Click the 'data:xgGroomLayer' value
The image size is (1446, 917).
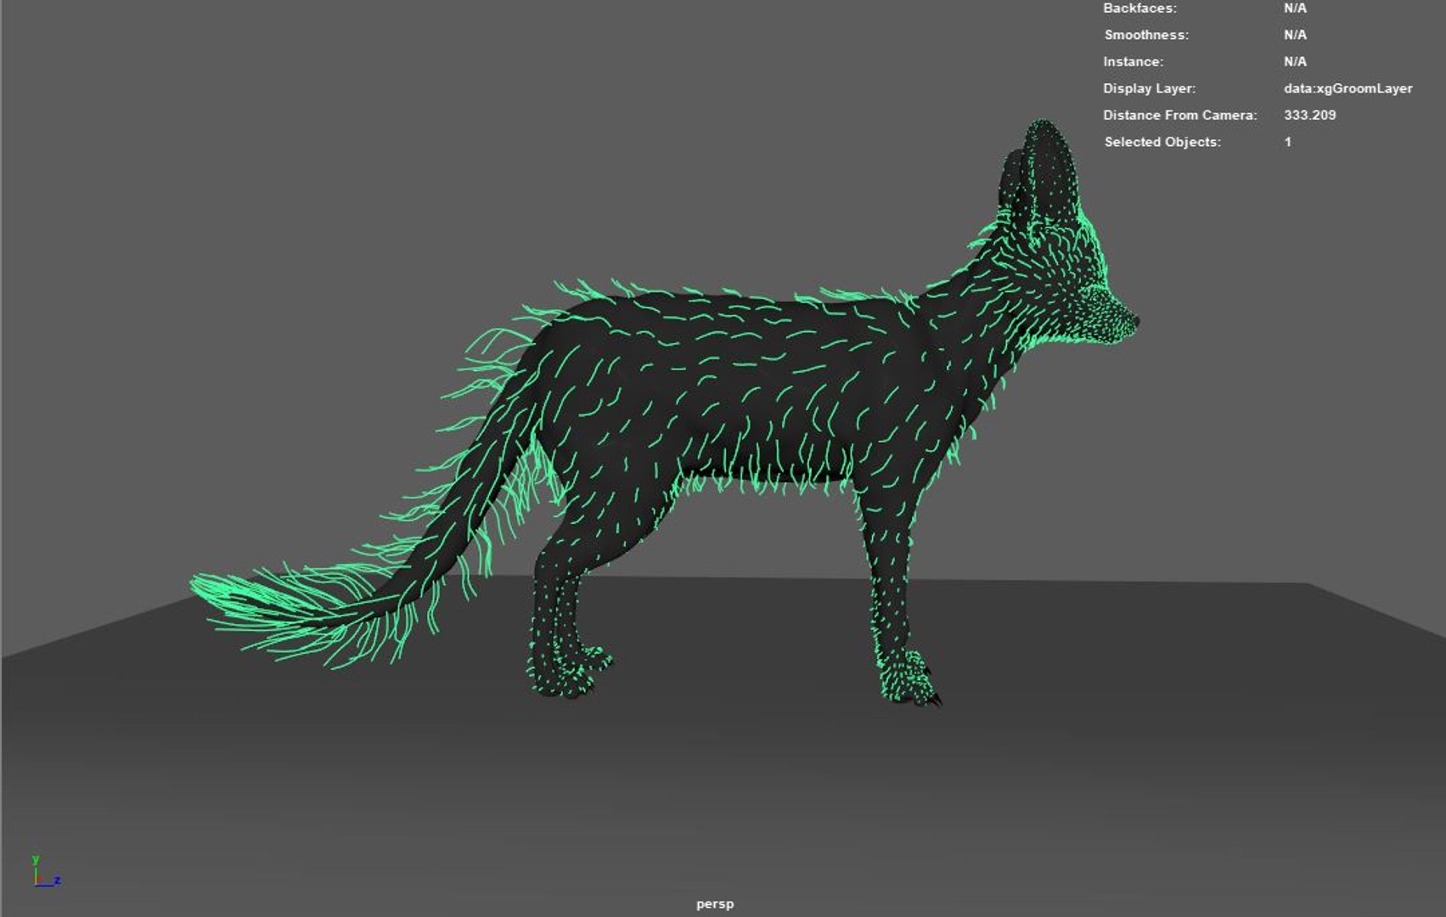pyautogui.click(x=1348, y=88)
